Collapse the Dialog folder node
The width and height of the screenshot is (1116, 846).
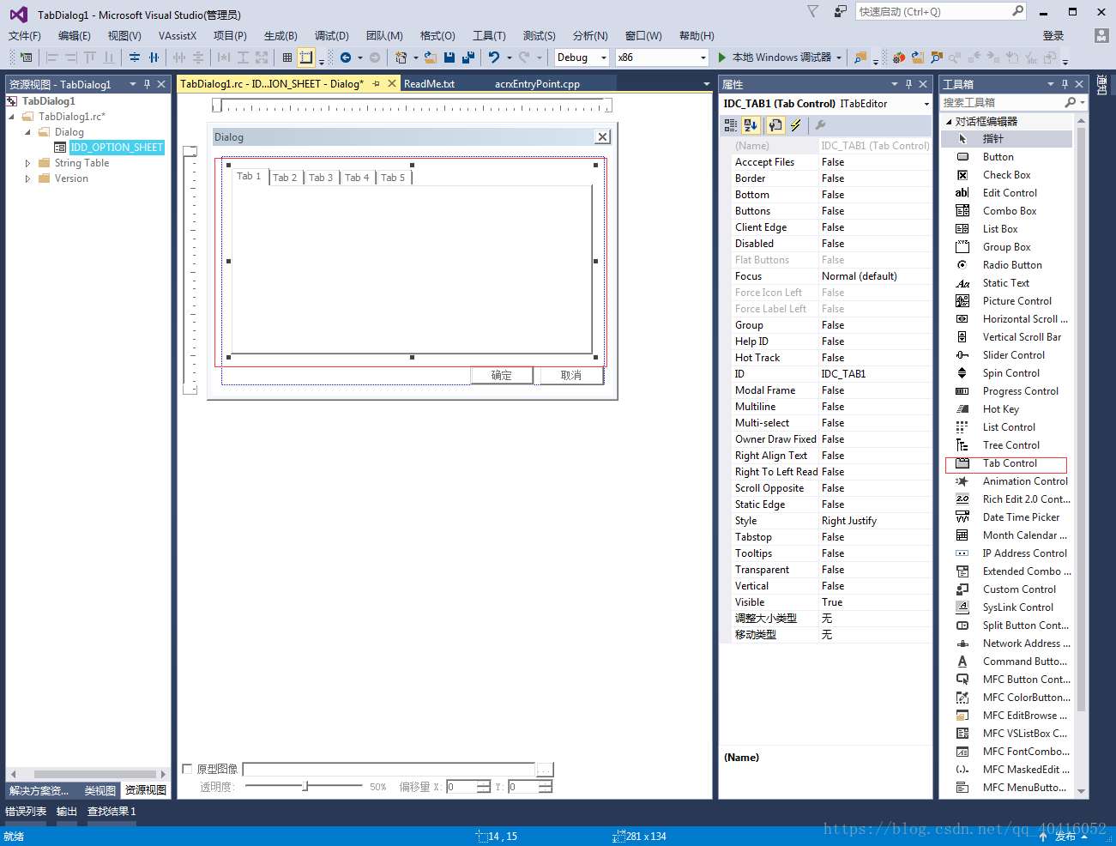[x=27, y=132]
